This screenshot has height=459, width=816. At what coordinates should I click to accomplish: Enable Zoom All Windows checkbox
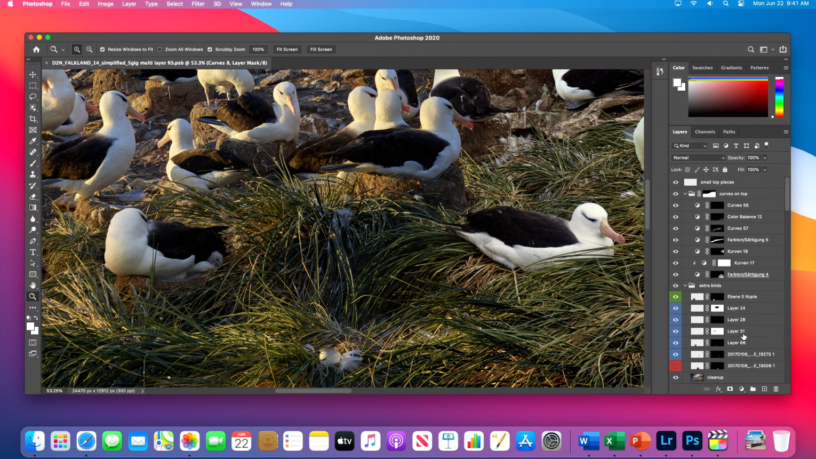tap(159, 50)
